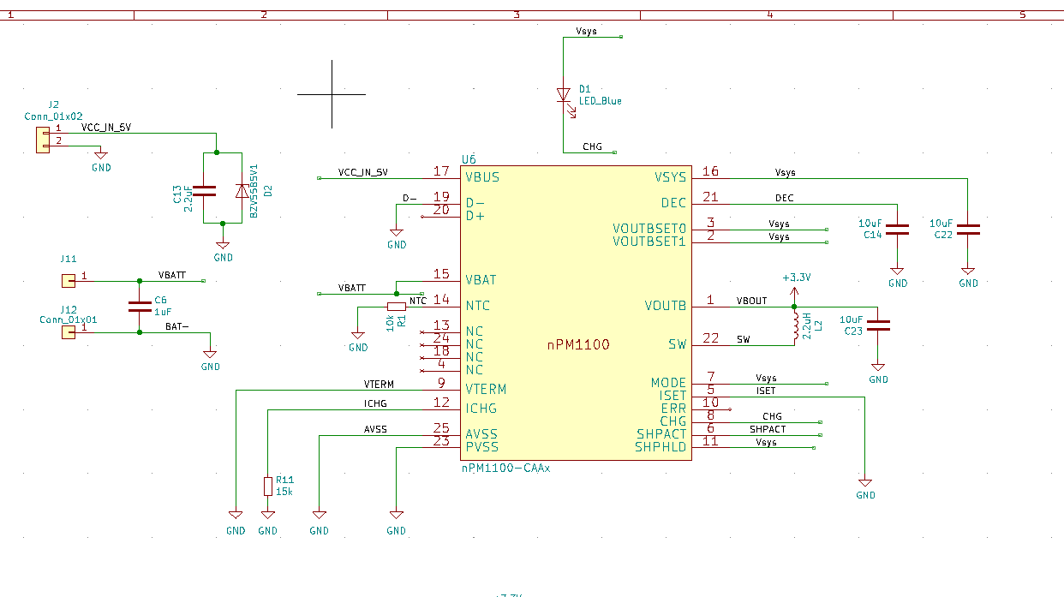Click the BZV55B5V1 diode value text

coord(254,191)
